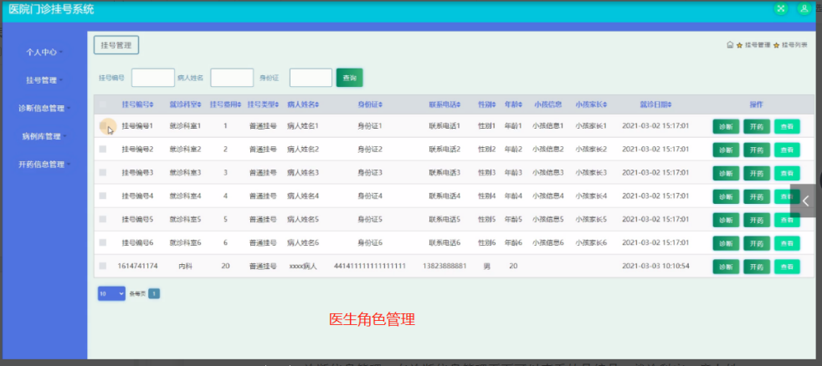Screen dimensions: 822x366
Task: Sort by 挂号费用 column arrows
Action: coord(239,104)
